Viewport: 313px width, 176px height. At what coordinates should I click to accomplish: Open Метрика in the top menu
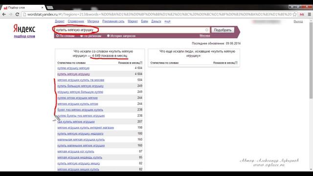(x=93, y=22)
